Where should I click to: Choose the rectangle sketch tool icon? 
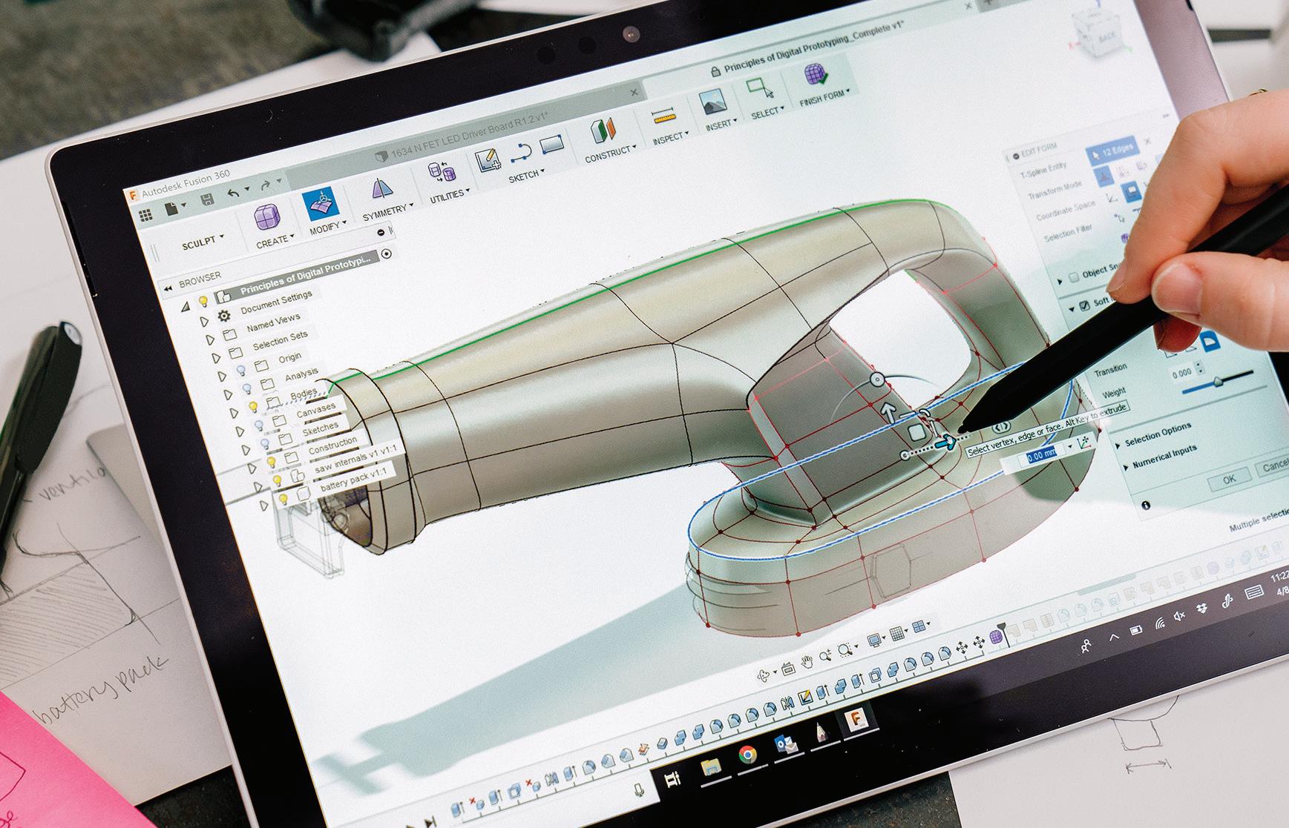(x=550, y=145)
